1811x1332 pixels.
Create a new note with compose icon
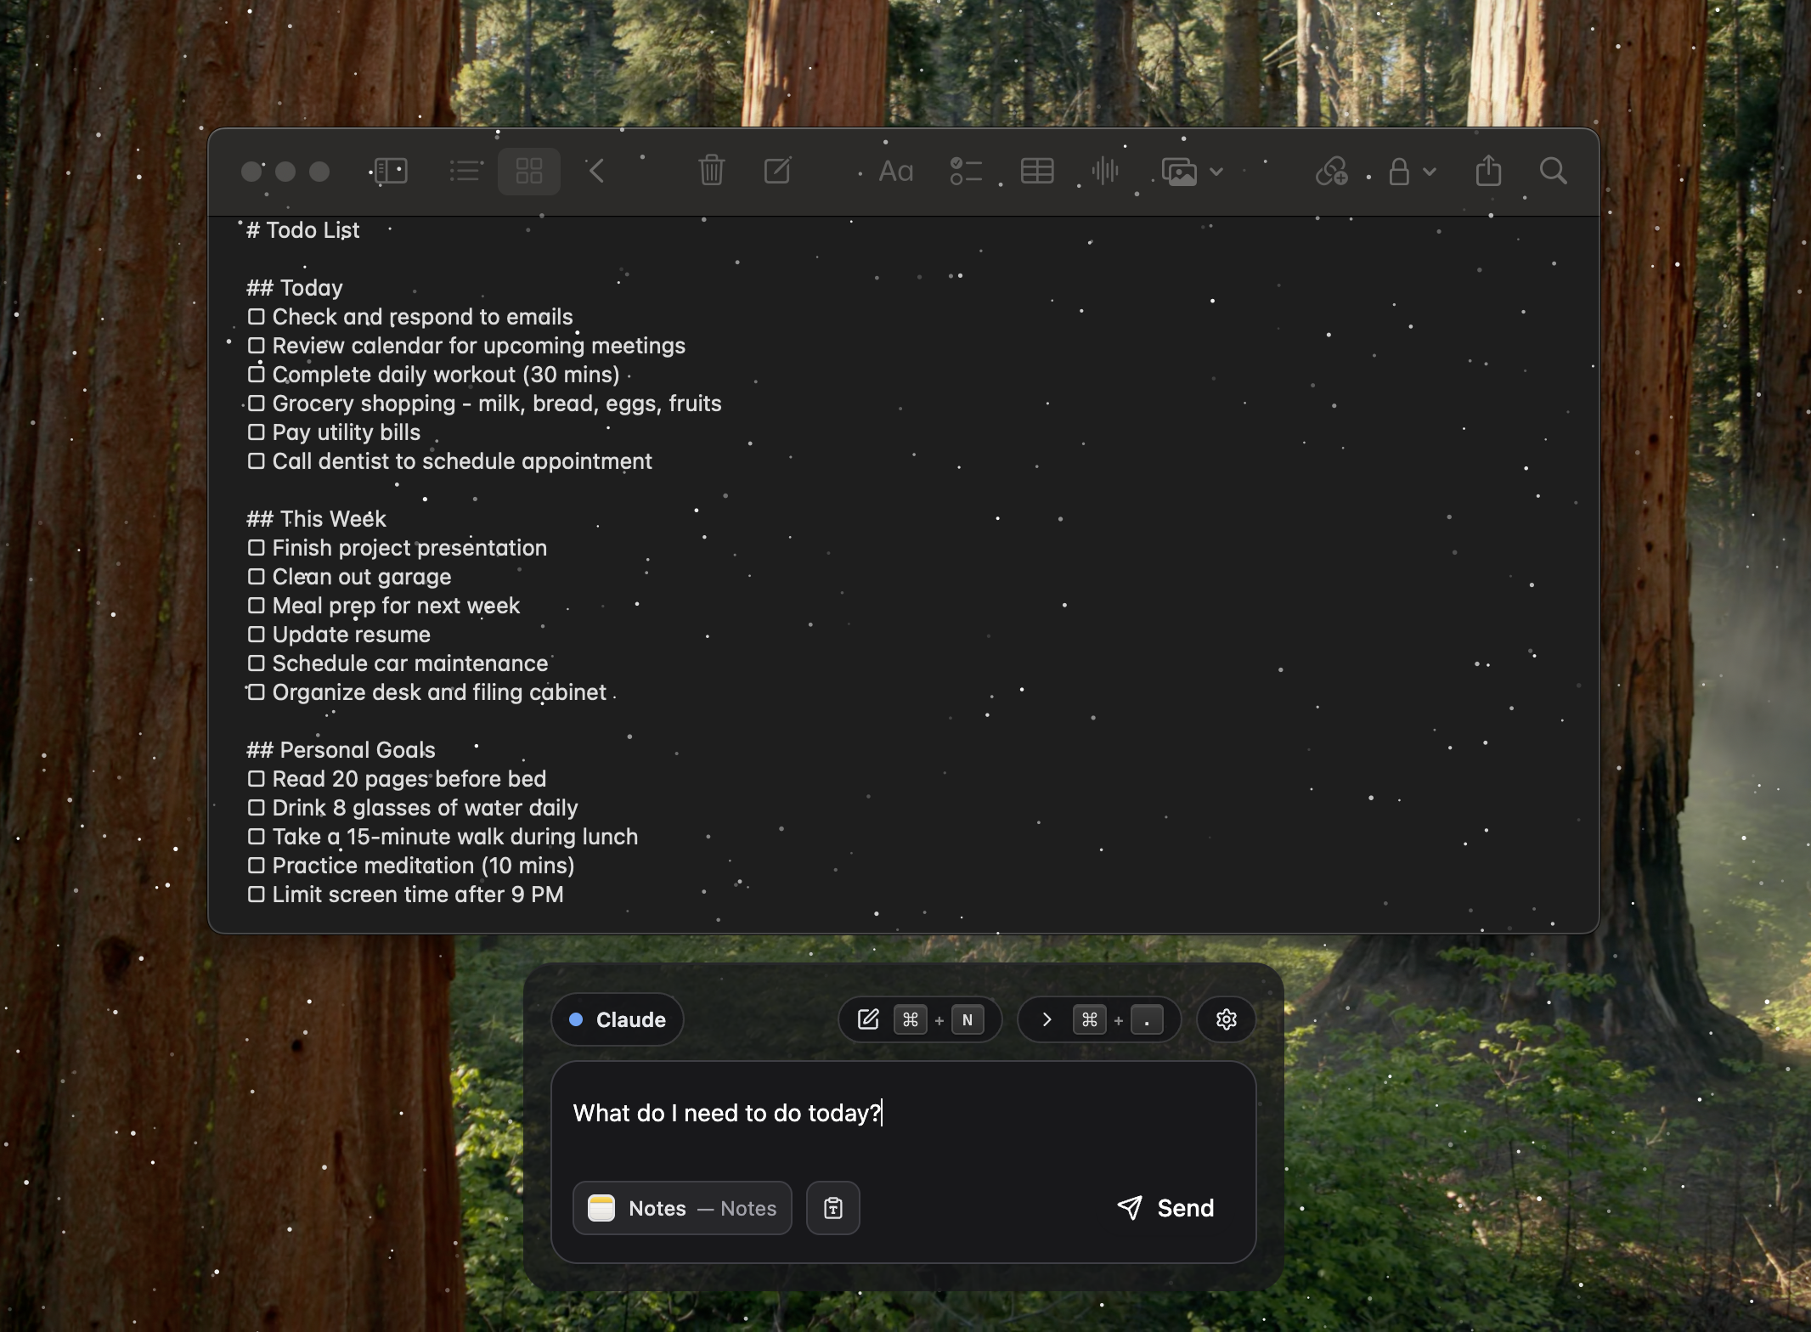pyautogui.click(x=777, y=171)
